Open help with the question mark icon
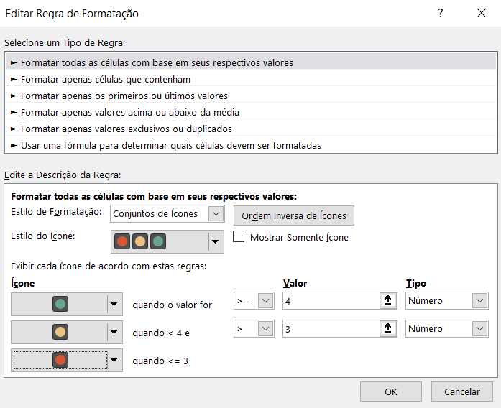The height and width of the screenshot is (408, 501). click(441, 13)
